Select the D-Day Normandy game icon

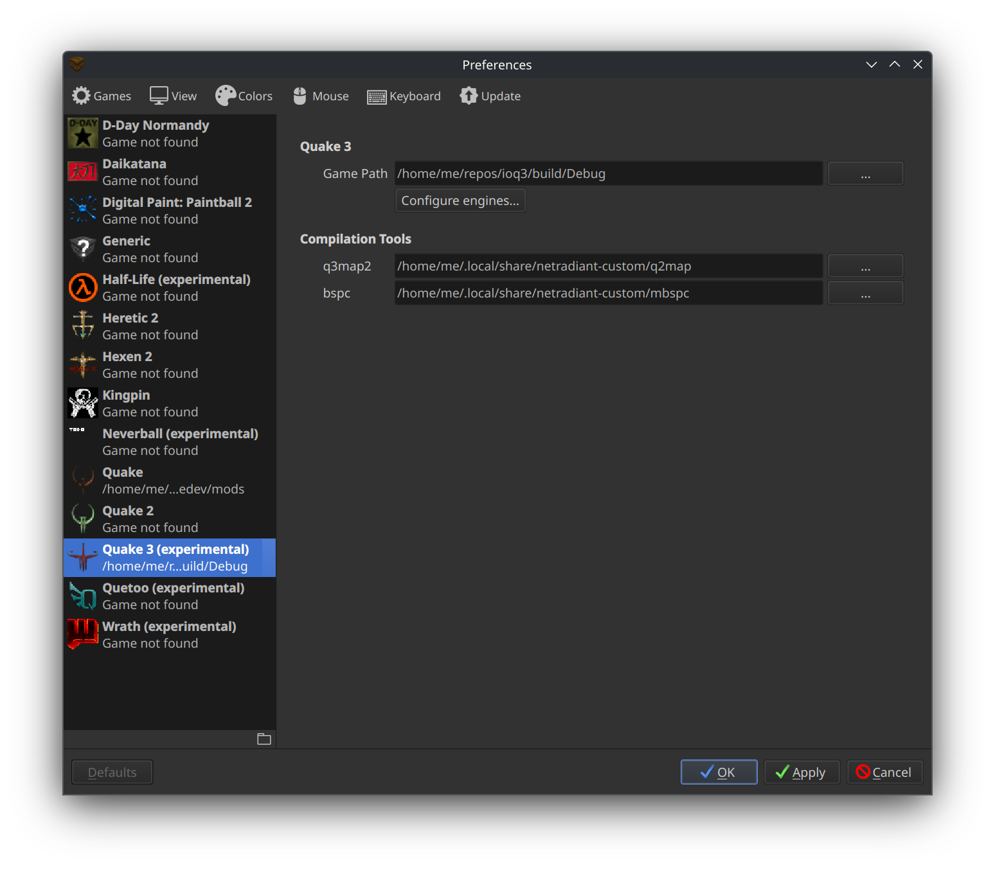tap(83, 134)
